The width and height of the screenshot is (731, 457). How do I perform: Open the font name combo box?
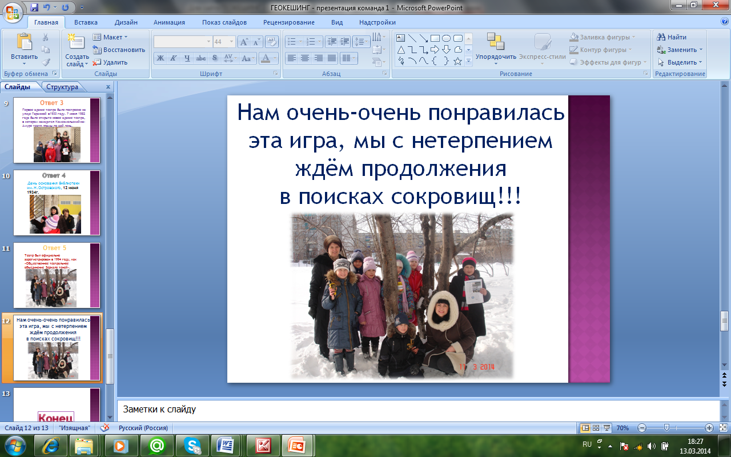(183, 42)
